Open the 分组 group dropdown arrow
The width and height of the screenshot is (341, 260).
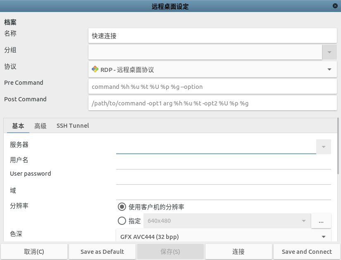[329, 52]
